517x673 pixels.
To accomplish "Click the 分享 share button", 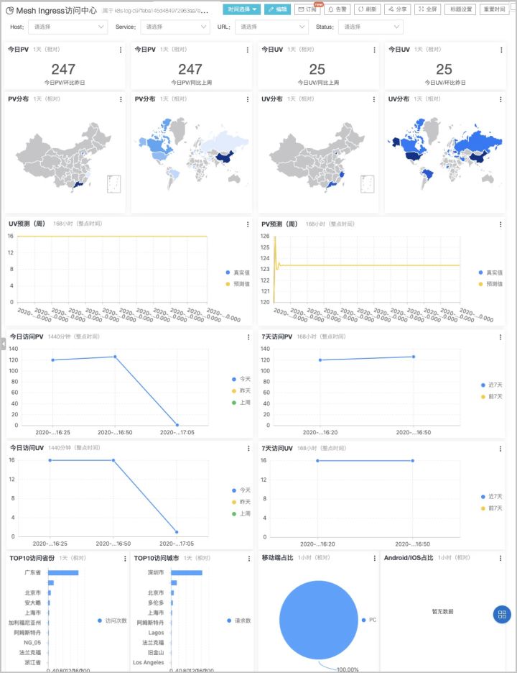I will click(397, 9).
